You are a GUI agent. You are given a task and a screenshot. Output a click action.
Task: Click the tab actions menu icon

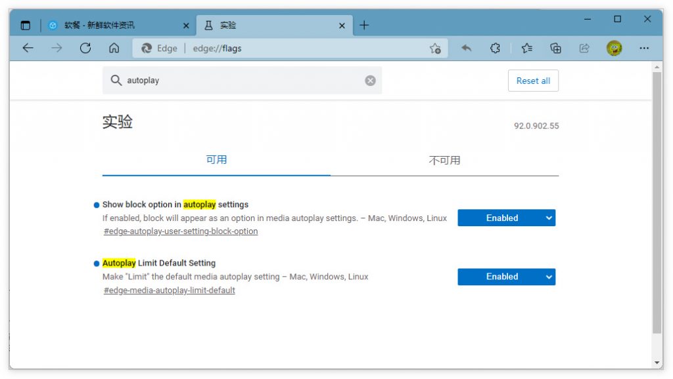pos(26,26)
